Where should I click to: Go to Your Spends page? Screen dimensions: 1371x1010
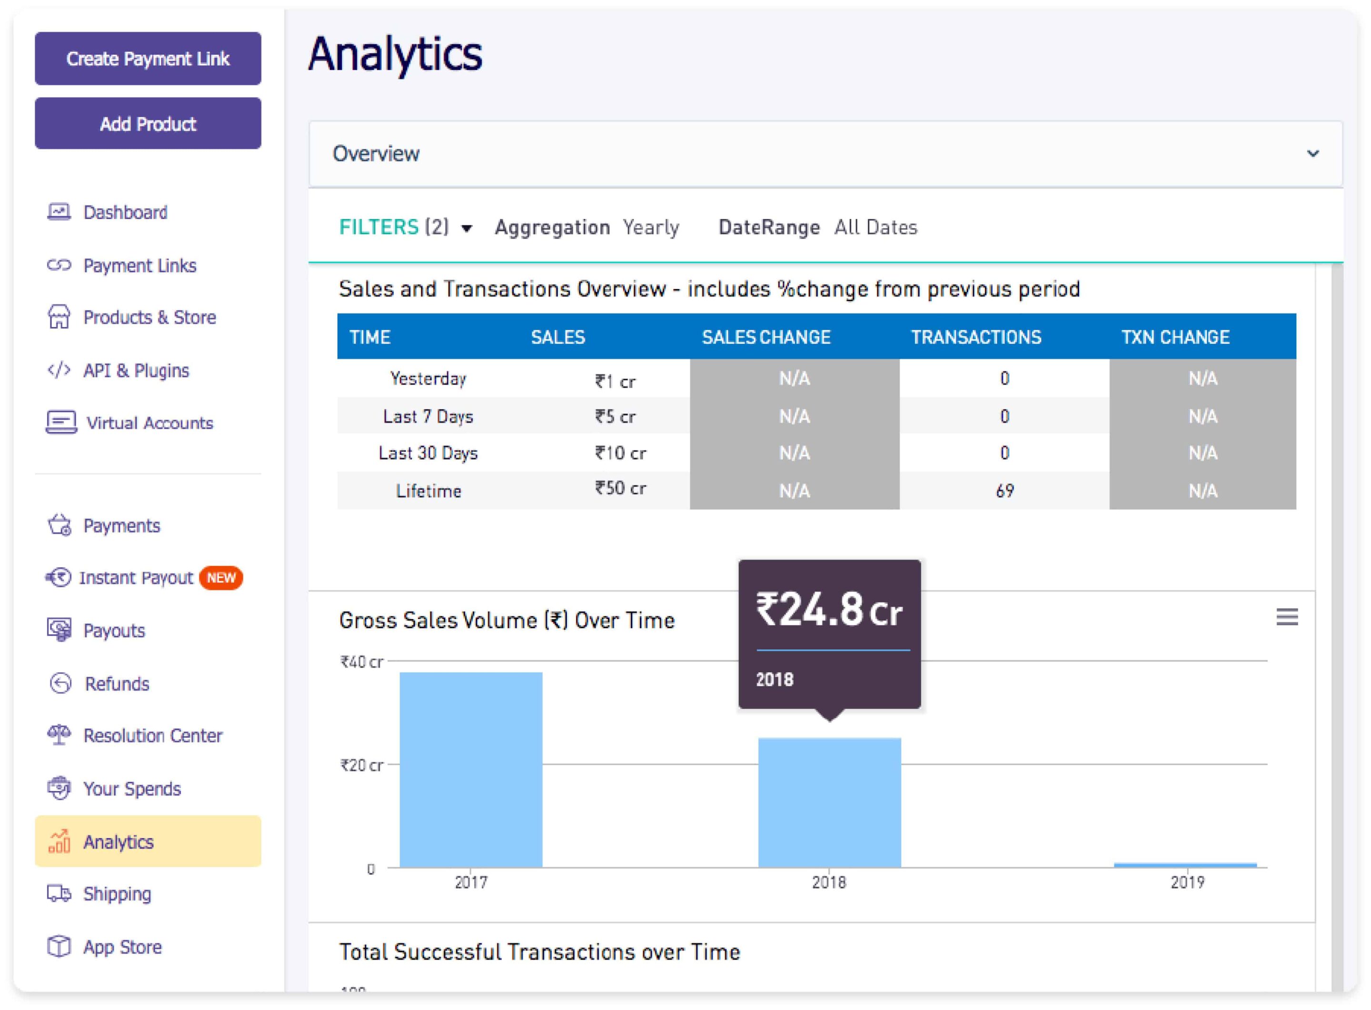pyautogui.click(x=131, y=789)
